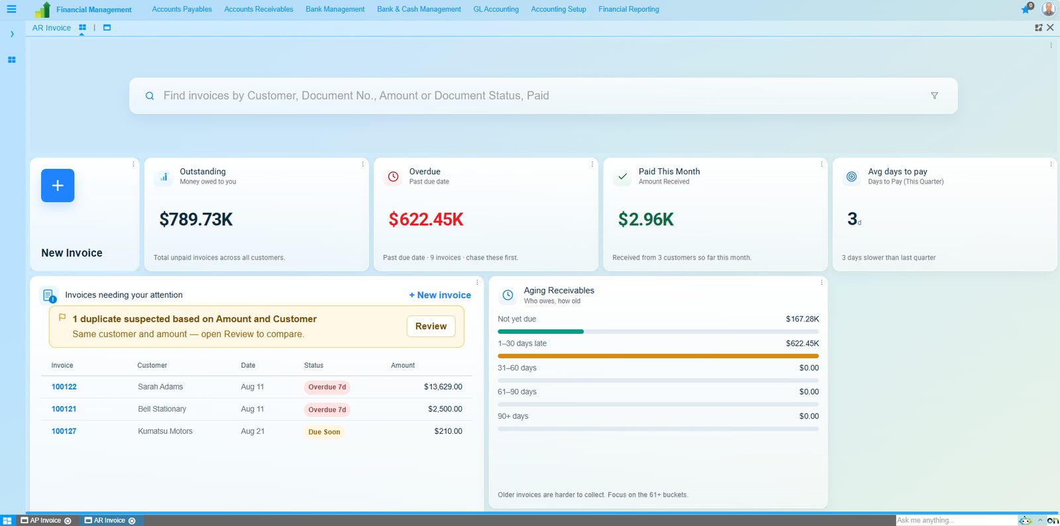Click the Ask me anything input
The width and height of the screenshot is (1060, 526).
[x=956, y=520]
